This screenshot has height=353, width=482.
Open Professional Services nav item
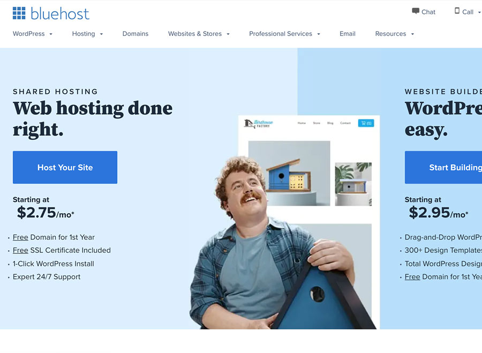point(281,34)
